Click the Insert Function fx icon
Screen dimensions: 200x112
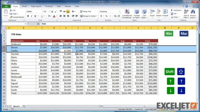(38, 24)
